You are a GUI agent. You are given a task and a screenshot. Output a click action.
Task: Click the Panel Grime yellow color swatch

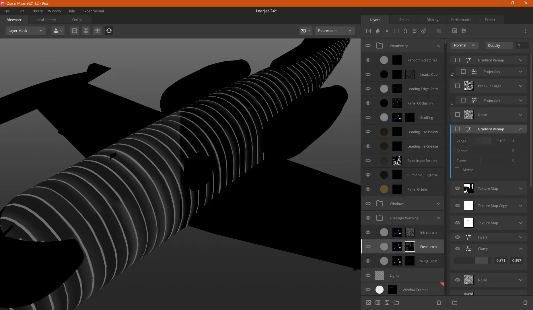pos(384,189)
